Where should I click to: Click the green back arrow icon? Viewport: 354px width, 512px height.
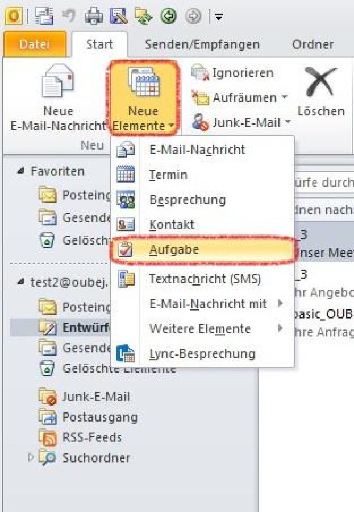point(168,16)
